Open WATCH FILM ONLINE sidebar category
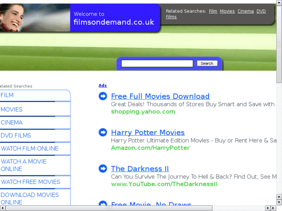 click(35, 149)
